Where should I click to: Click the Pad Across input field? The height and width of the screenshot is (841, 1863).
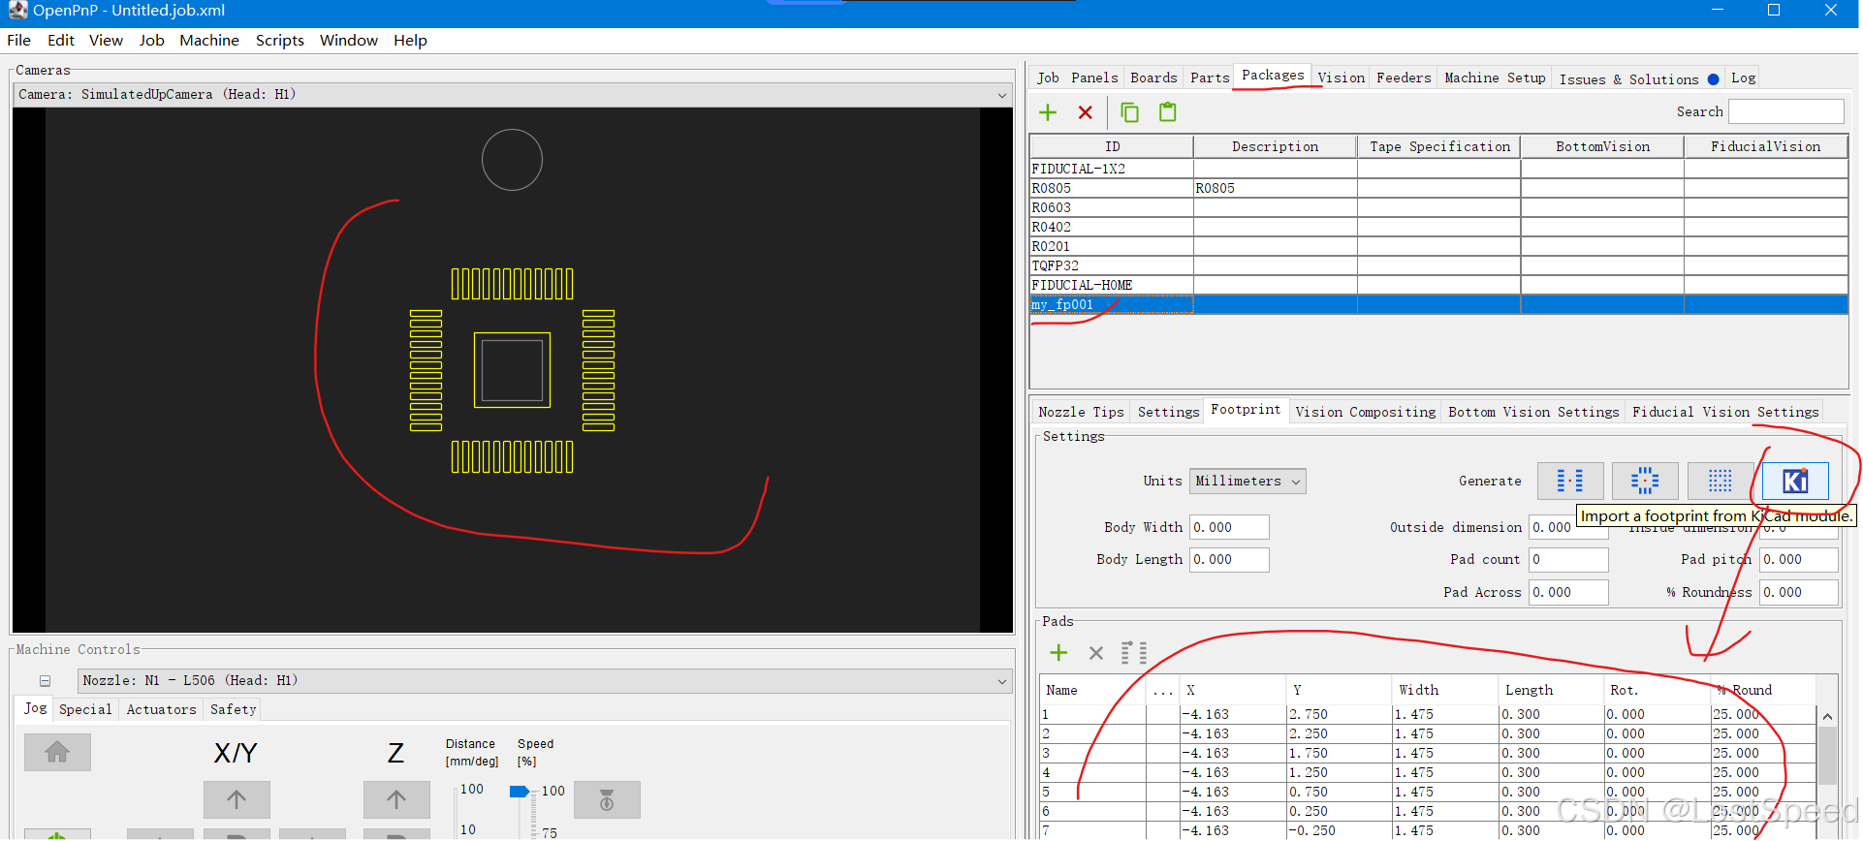coord(1568,592)
